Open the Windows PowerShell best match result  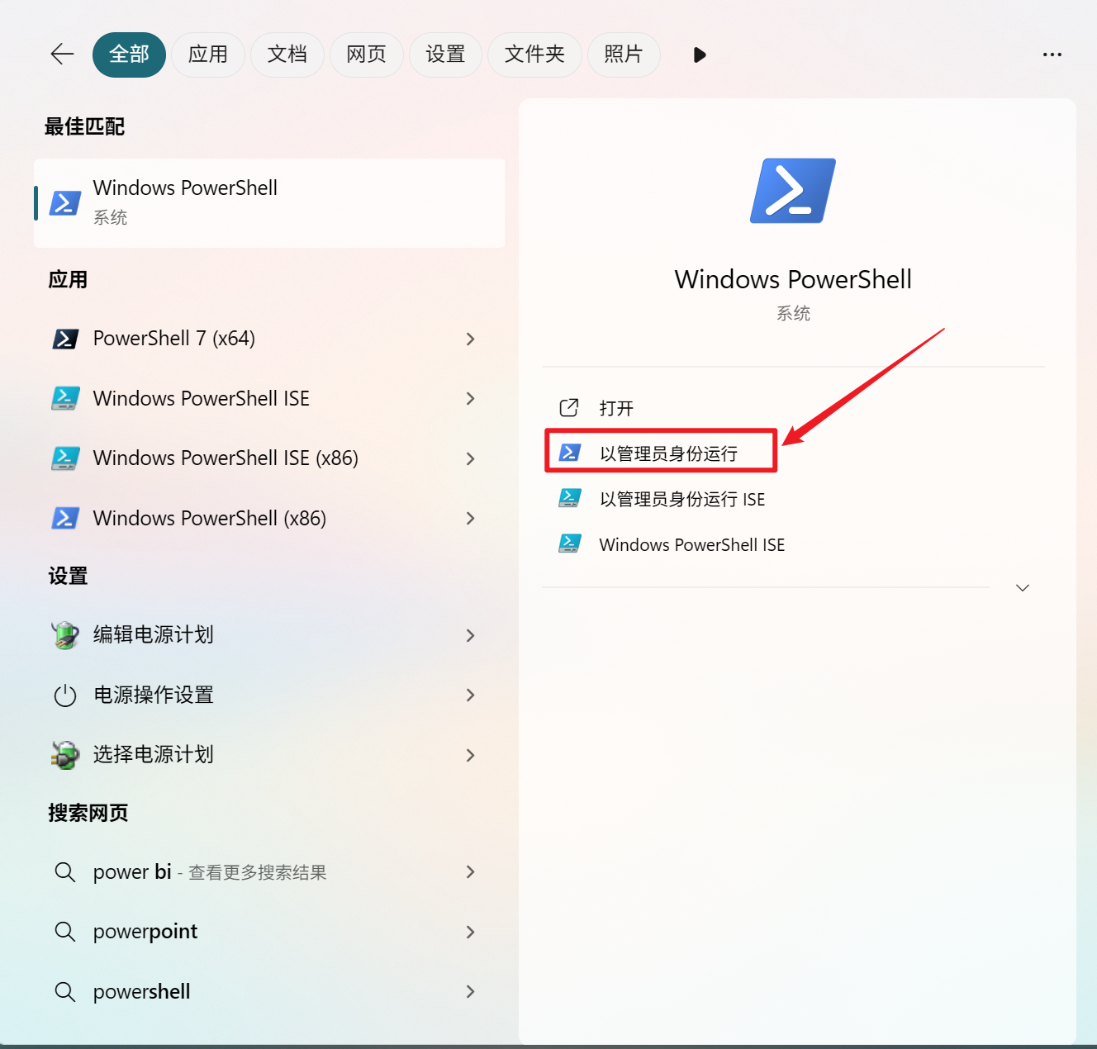(269, 203)
